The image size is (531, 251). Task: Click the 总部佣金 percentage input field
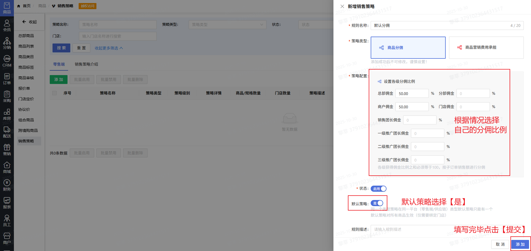click(x=412, y=94)
